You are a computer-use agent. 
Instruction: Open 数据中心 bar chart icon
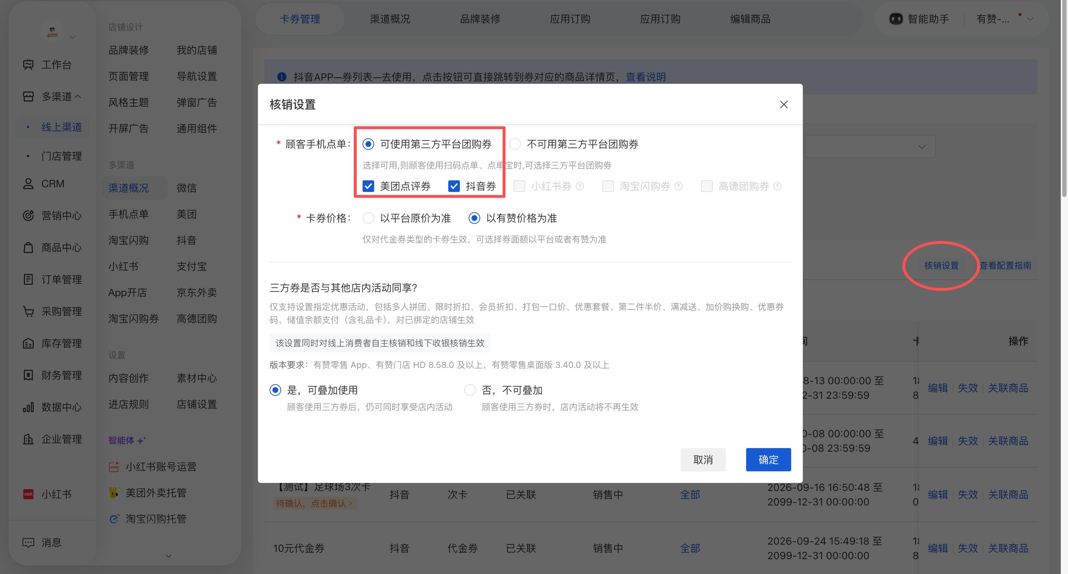[x=28, y=407]
